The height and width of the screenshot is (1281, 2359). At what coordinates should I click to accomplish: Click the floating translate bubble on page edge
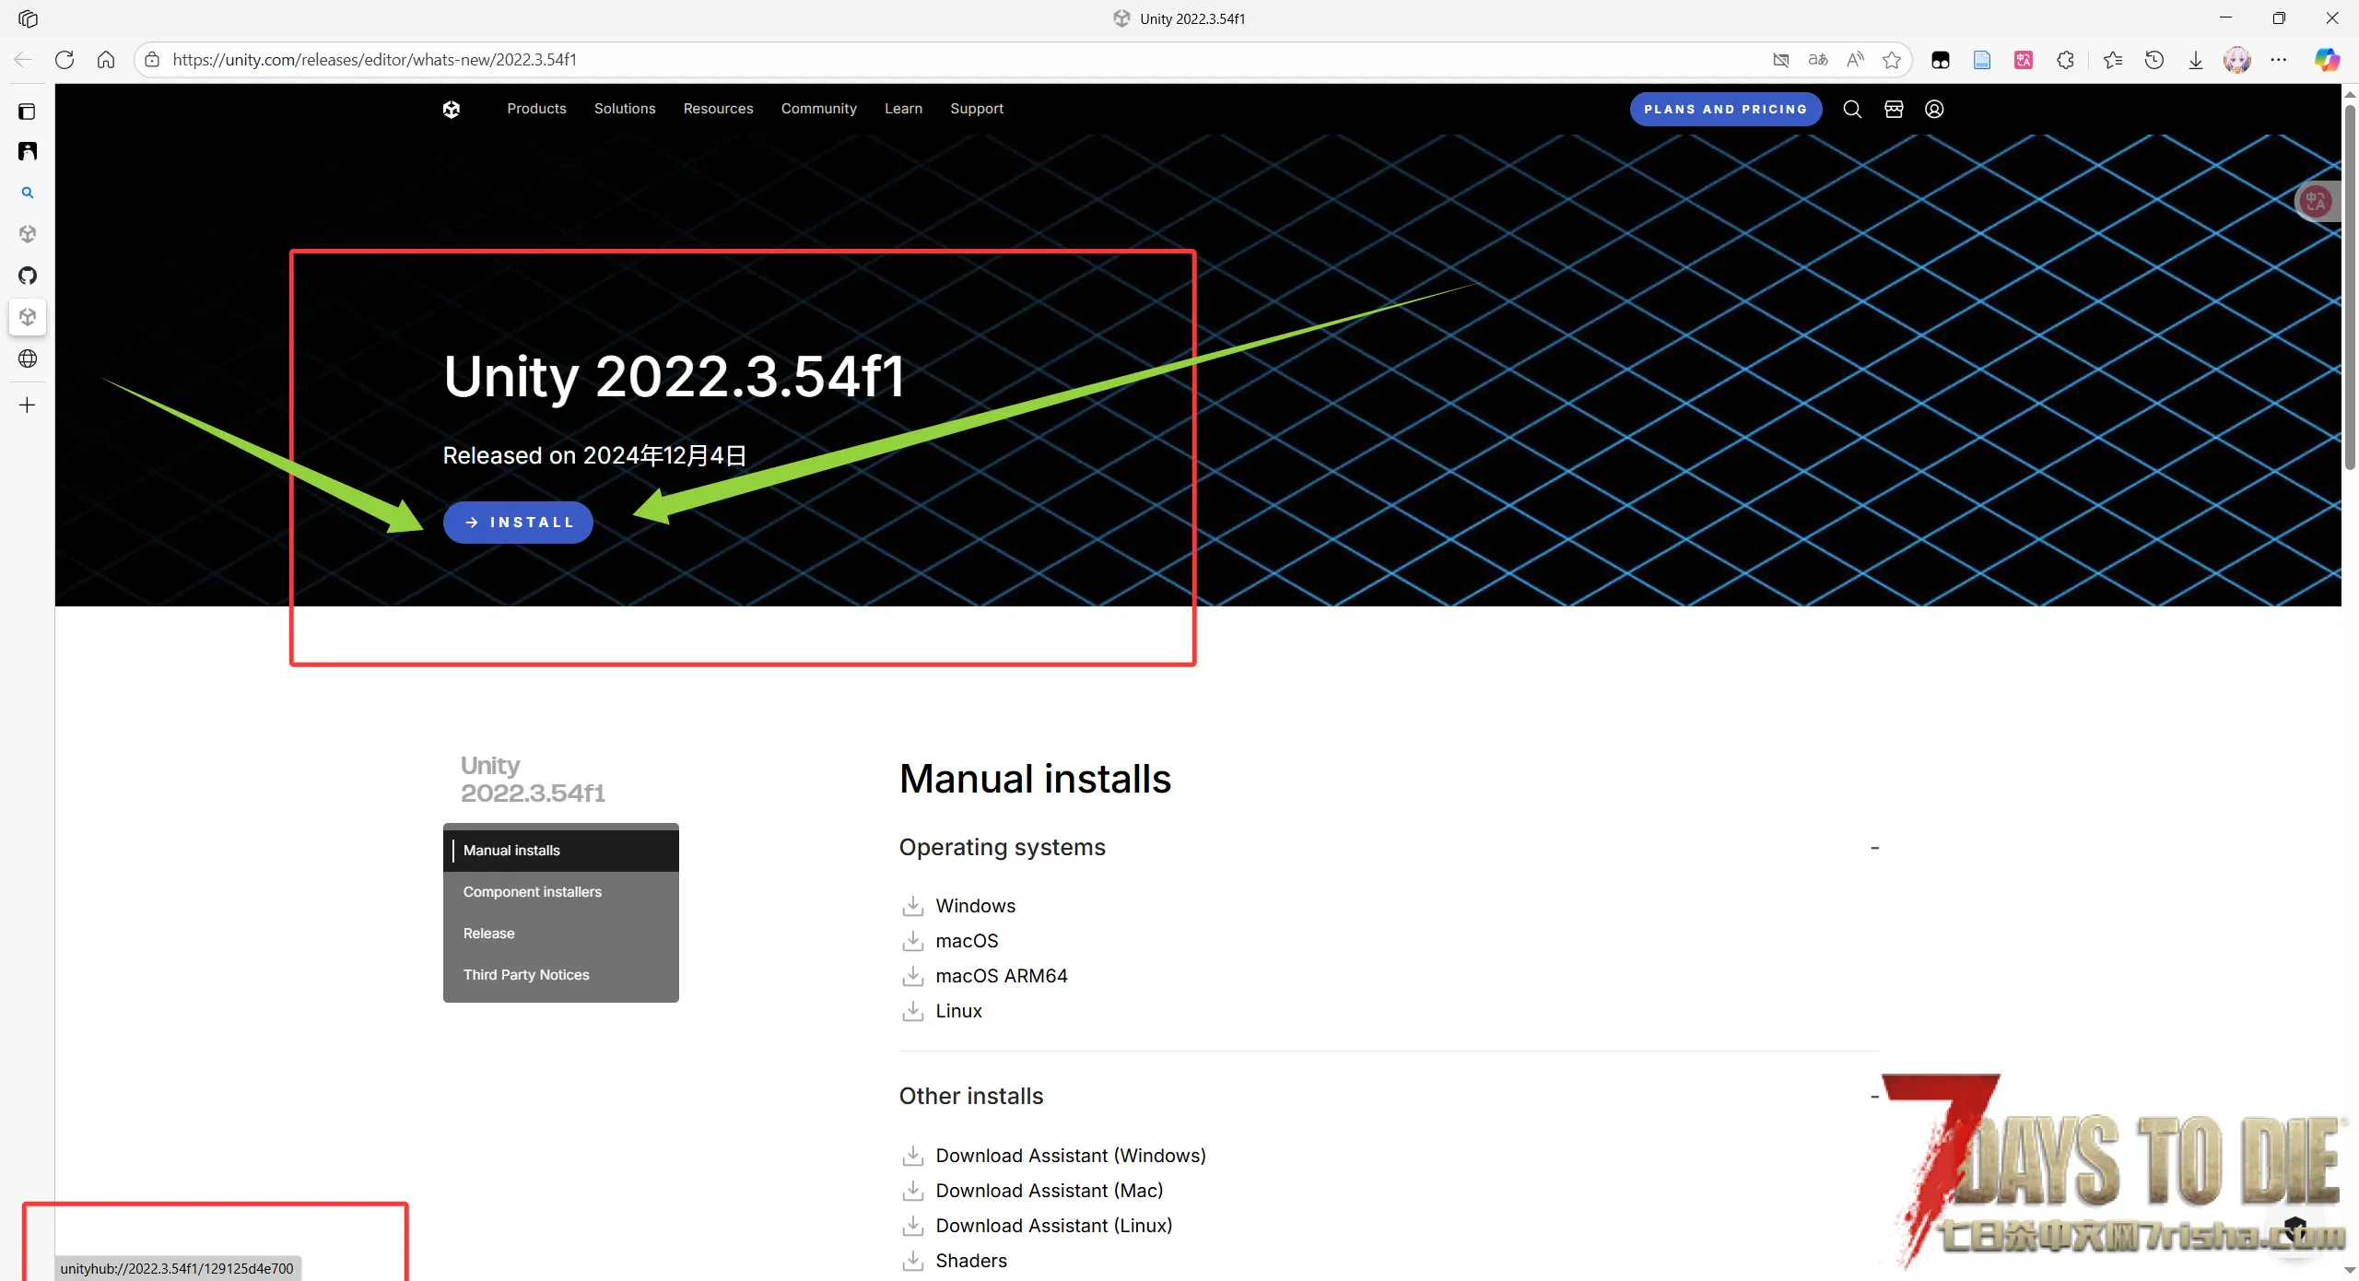pos(2316,201)
